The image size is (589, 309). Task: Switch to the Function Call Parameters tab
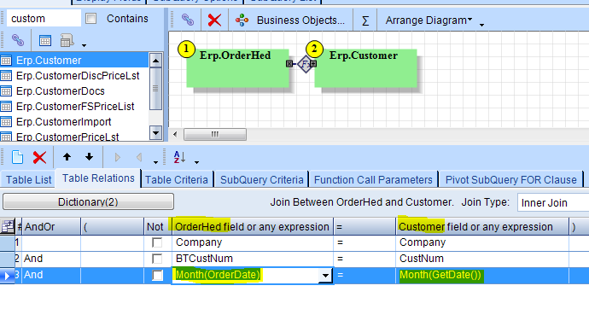(373, 180)
